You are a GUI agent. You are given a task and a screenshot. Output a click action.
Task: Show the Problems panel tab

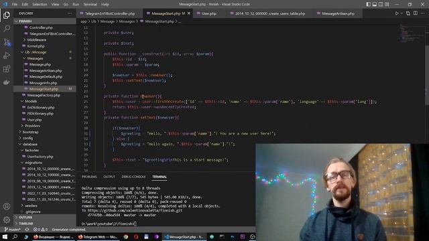[x=89, y=177]
